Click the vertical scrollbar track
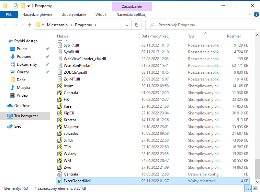The image size is (260, 192). [257, 97]
